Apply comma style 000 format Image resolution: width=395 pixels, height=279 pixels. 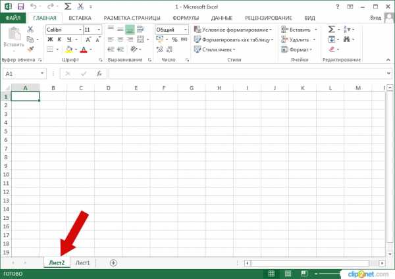coord(184,39)
